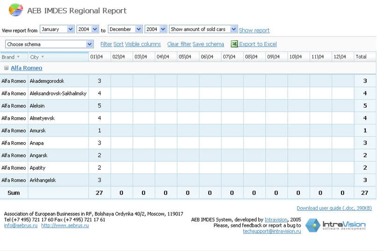The image size is (383, 251).
Task: Click the Sum row label
Action: click(14, 193)
